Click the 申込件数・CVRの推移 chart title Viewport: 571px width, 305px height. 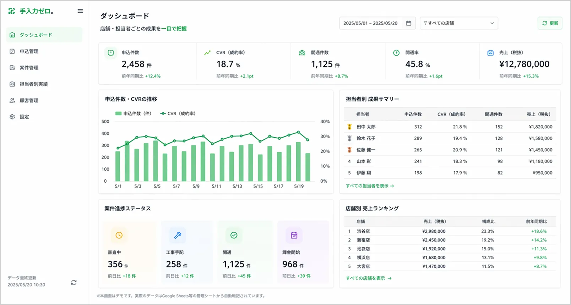click(x=131, y=99)
